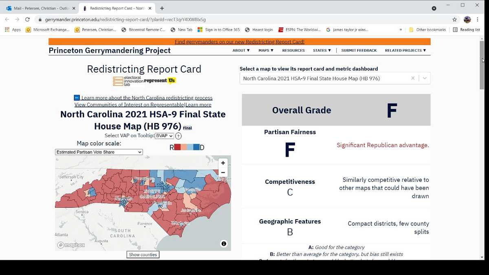
Task: Open the North Carolina redistricting process link
Action: pyautogui.click(x=147, y=98)
